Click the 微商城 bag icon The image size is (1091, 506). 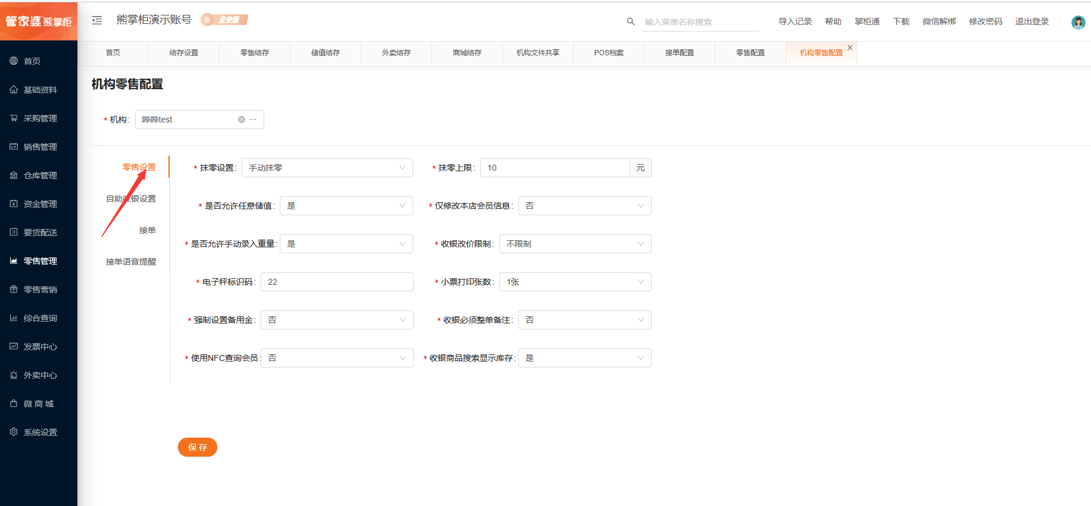[x=14, y=403]
